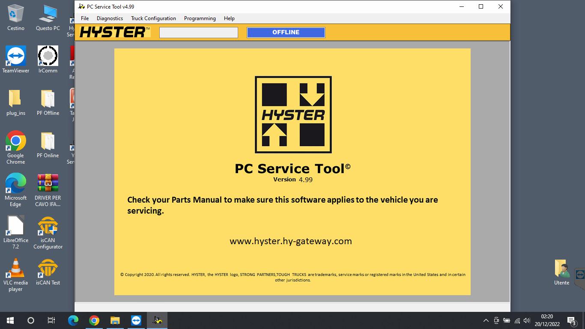
Task: Click the empty field beside the Hyster logo
Action: (x=199, y=33)
